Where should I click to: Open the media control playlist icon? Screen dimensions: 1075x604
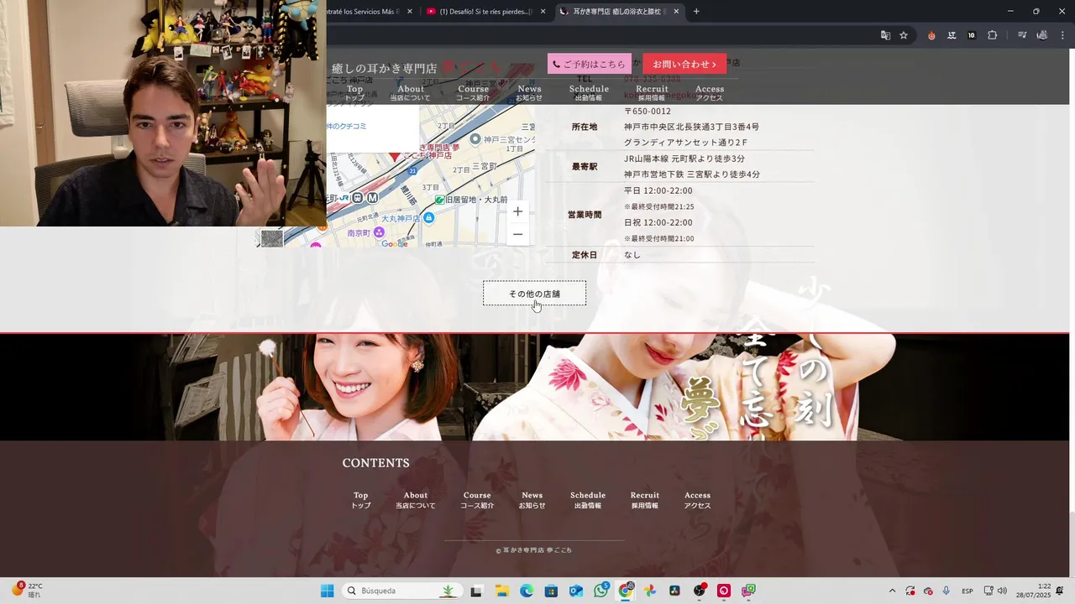pyautogui.click(x=1022, y=35)
